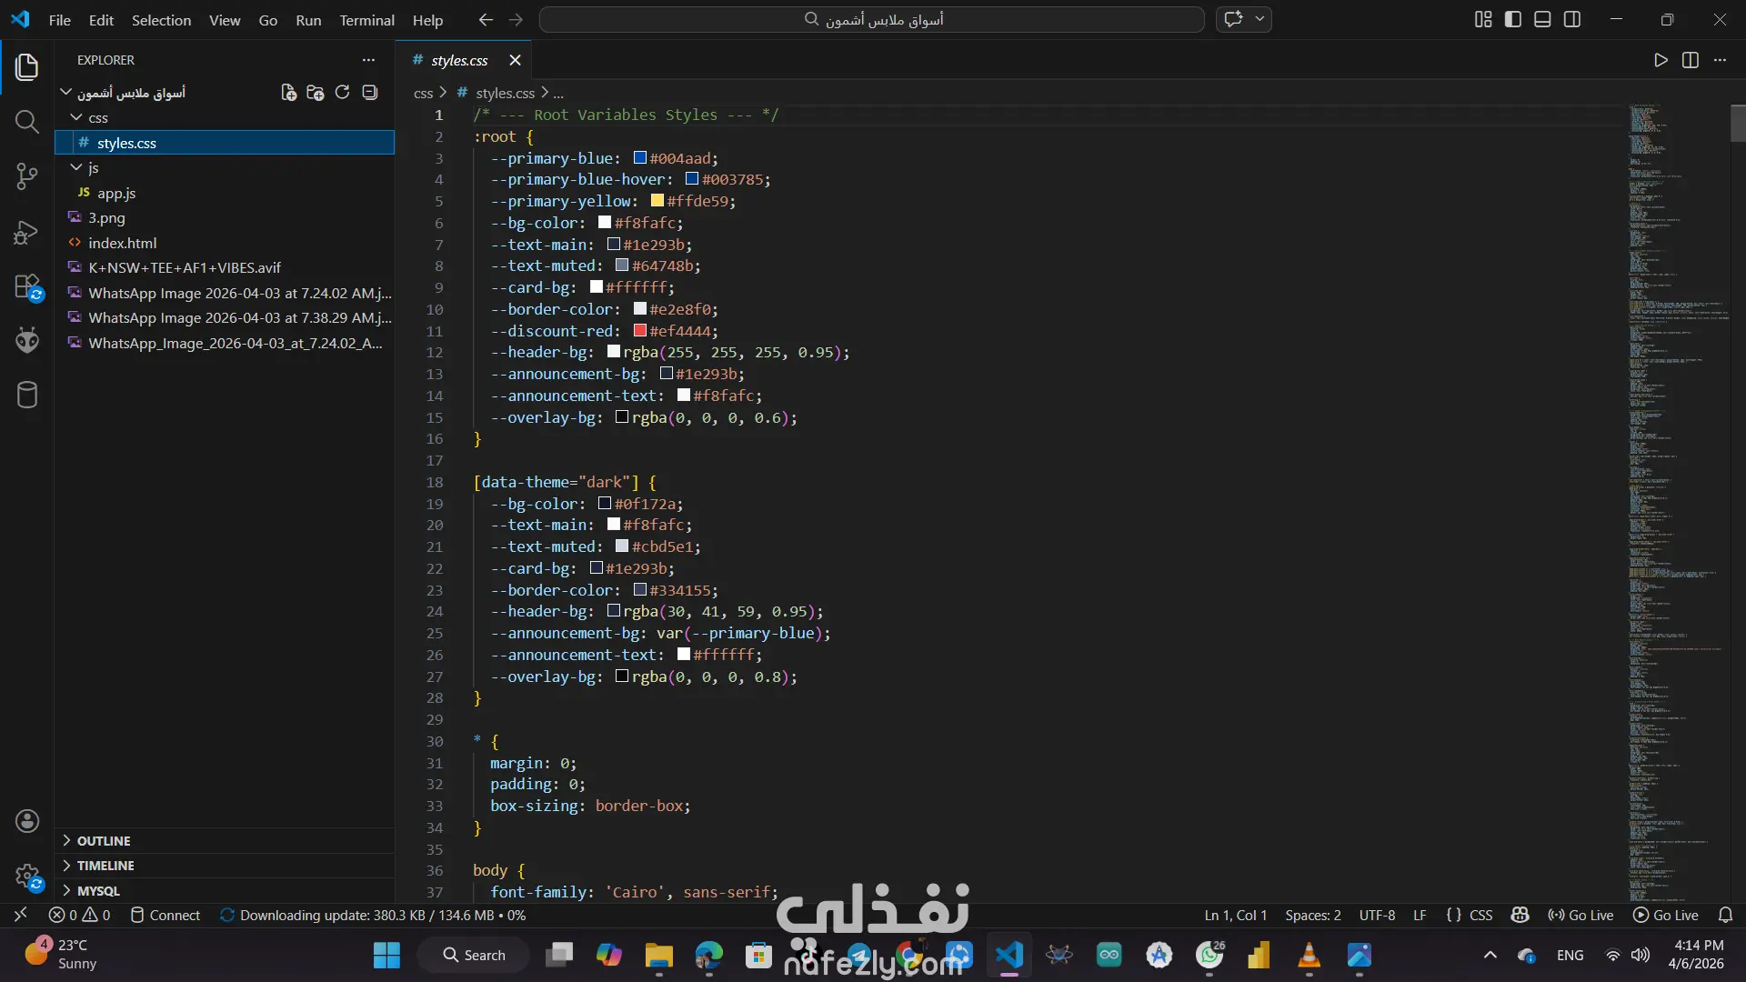Expand the OUTLINE section

pos(103,841)
